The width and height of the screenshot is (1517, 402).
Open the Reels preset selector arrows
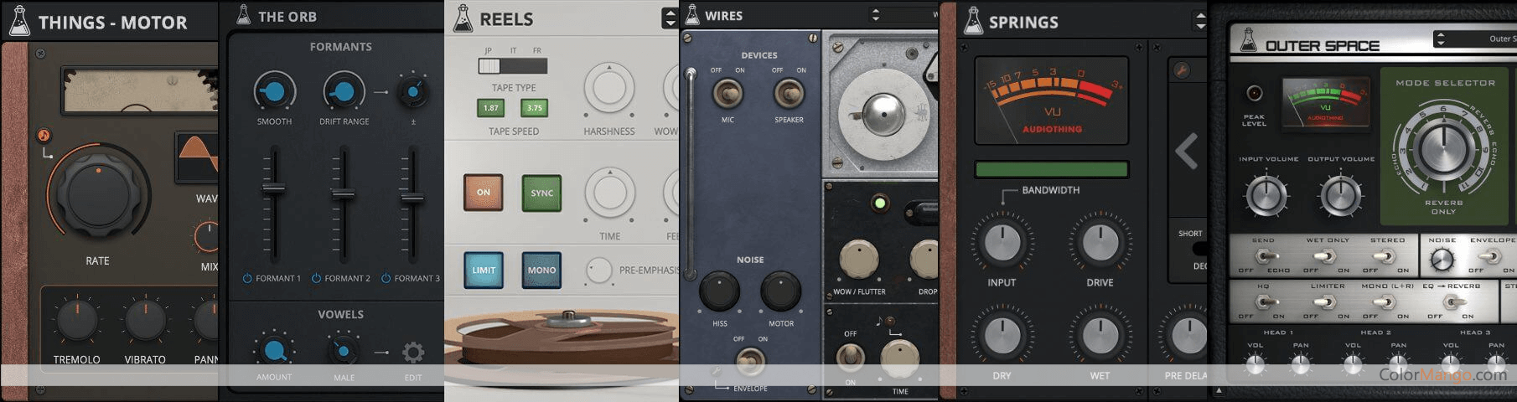670,18
